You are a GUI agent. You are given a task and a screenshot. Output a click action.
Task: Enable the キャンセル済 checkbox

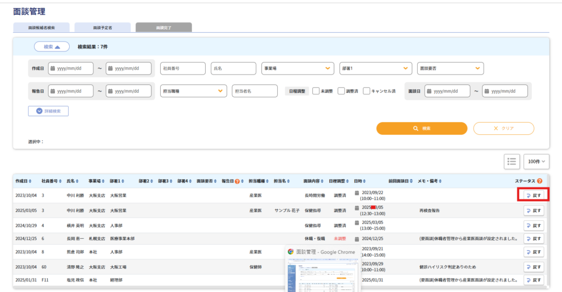click(366, 91)
